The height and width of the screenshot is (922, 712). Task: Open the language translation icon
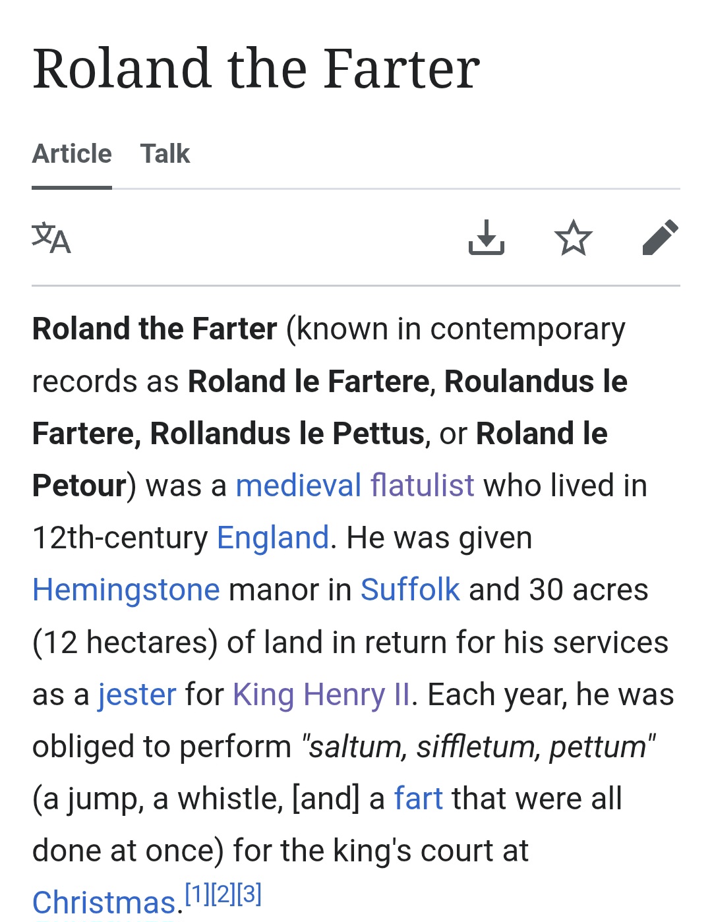click(x=51, y=238)
